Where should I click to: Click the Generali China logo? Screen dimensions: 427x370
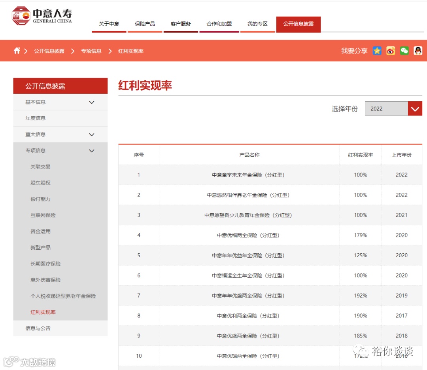point(42,15)
